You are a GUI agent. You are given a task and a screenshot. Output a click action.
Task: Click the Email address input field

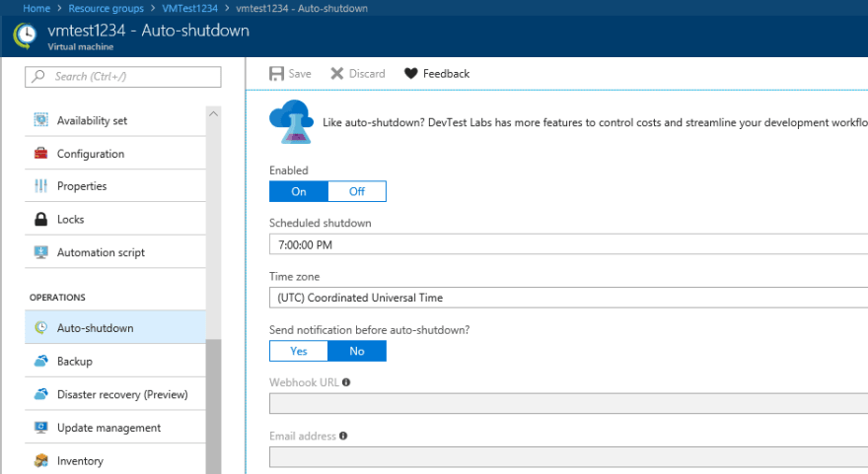click(568, 457)
